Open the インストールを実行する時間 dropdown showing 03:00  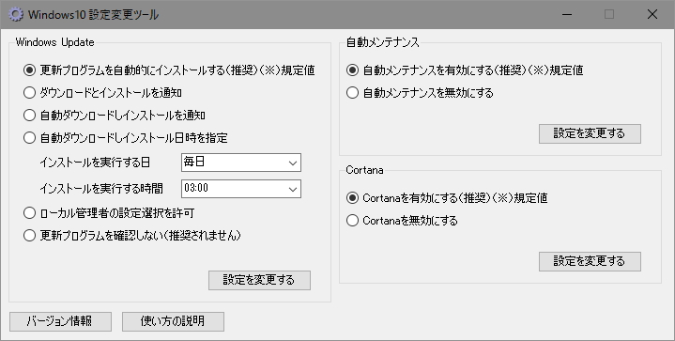coord(241,189)
